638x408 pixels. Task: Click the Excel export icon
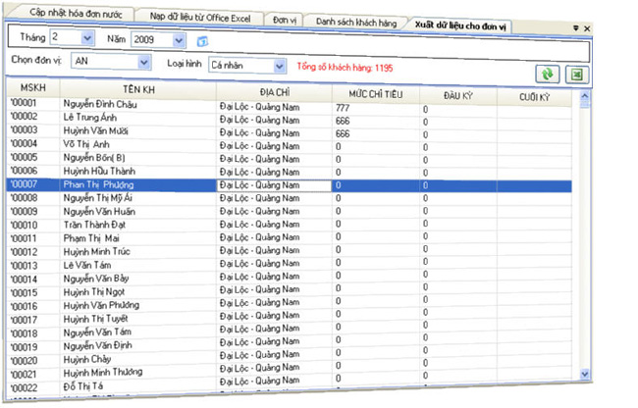pyautogui.click(x=575, y=75)
